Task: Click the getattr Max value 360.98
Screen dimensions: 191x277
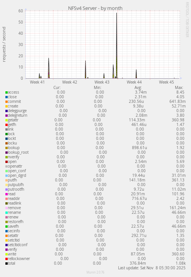Action: click(x=178, y=120)
